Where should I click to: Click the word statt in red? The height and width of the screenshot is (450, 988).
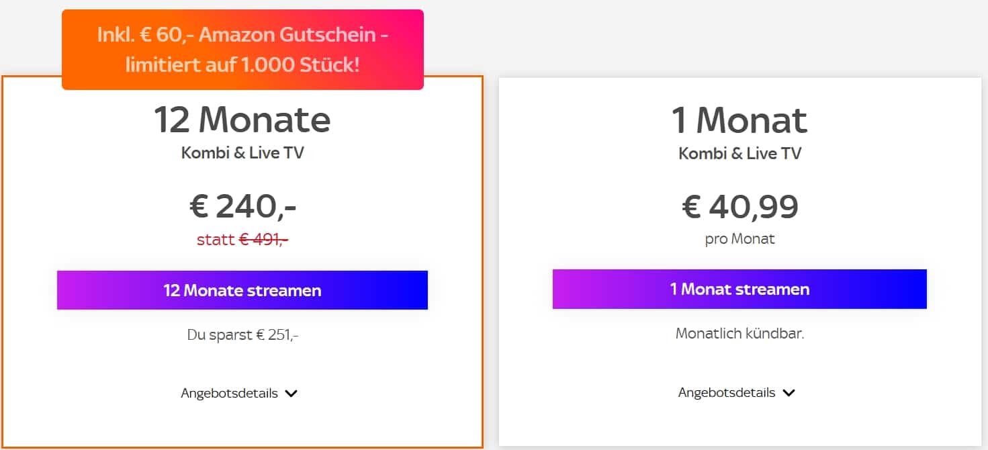pyautogui.click(x=216, y=240)
